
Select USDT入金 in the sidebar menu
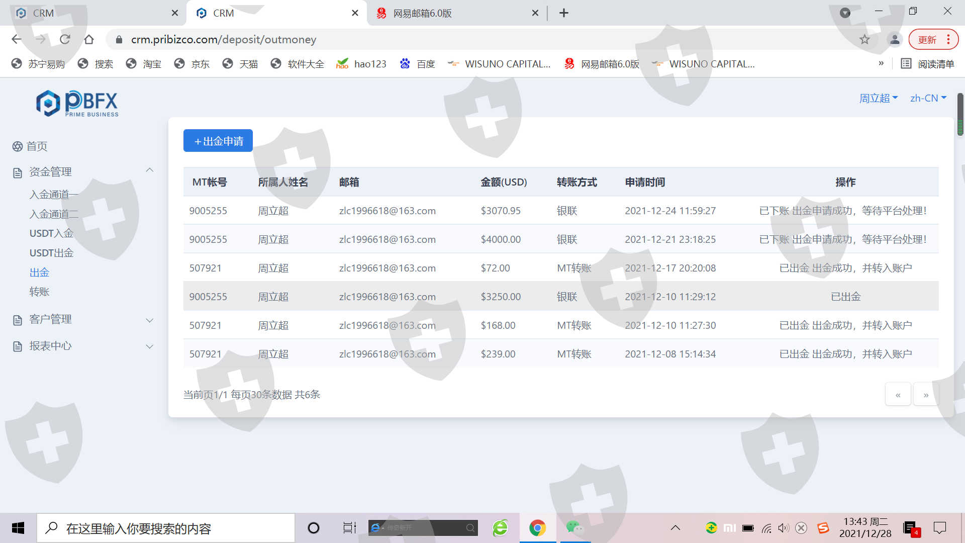[x=51, y=233]
